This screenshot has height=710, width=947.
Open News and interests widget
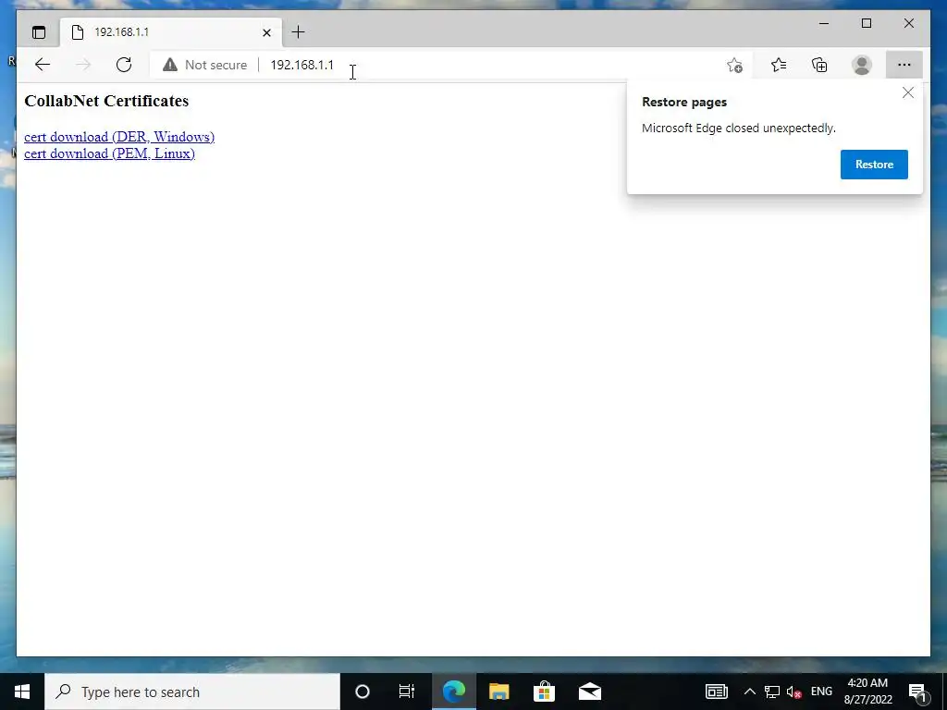717,692
